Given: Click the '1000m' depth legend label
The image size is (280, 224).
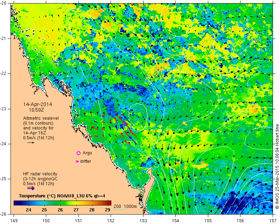Looking at the screenshot, I should pos(130,206).
